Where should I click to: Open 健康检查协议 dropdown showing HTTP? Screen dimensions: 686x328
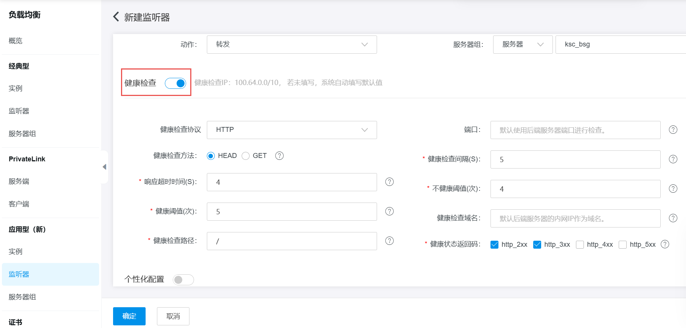[292, 130]
